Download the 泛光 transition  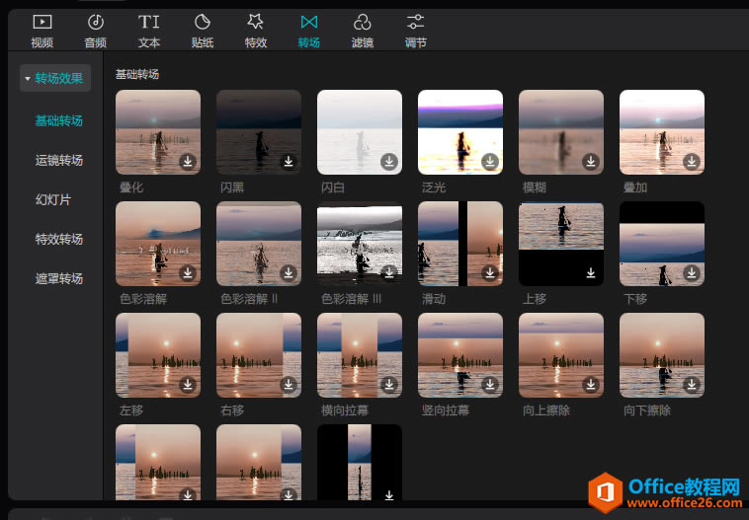[490, 161]
